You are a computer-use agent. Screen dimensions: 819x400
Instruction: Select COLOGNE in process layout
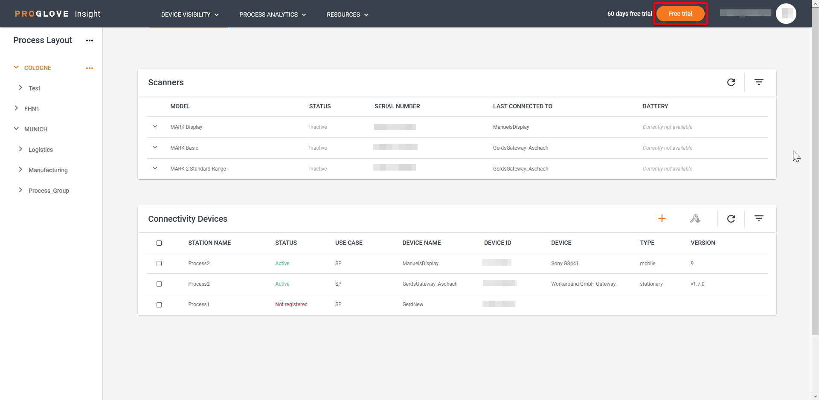[38, 68]
